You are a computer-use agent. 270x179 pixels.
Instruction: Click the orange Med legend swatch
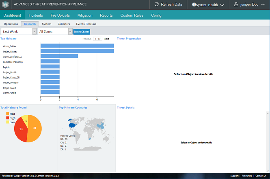(x=7, y=114)
